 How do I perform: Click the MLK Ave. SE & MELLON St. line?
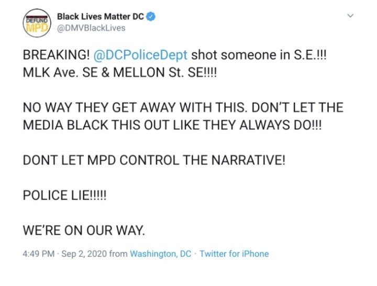pyautogui.click(x=120, y=72)
